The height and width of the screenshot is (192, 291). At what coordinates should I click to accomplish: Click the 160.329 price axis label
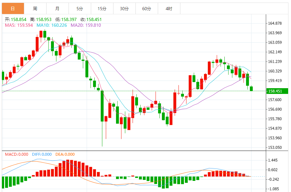click(275, 71)
